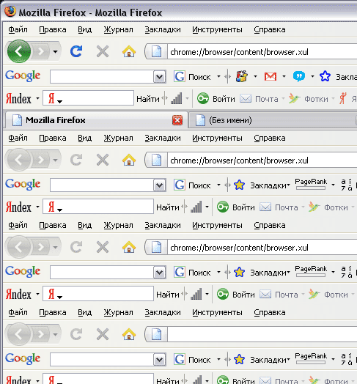The width and height of the screenshot is (357, 384).
Task: Open Вид menu in second nested browser
Action: (x=85, y=225)
